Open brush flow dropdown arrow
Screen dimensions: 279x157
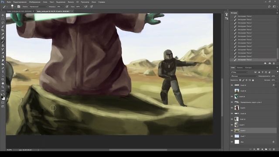(x=82, y=7)
